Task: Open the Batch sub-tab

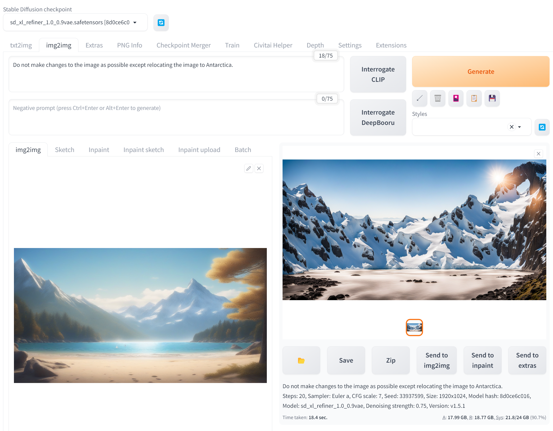Action: (x=243, y=150)
